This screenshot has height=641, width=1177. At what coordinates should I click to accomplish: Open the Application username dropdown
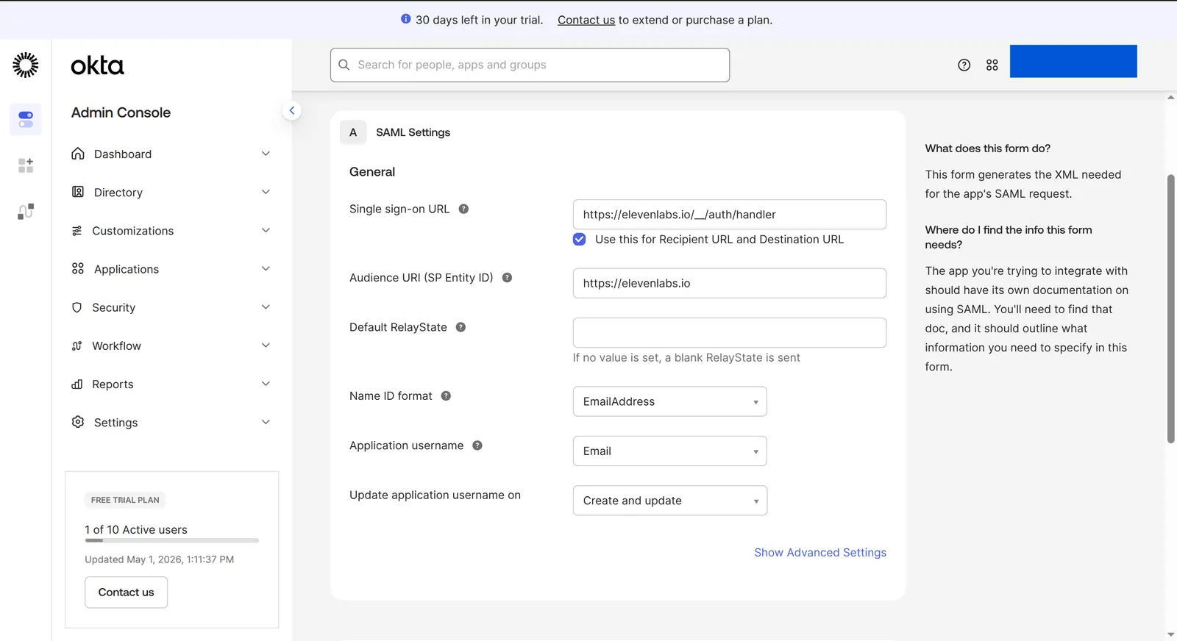click(x=669, y=451)
